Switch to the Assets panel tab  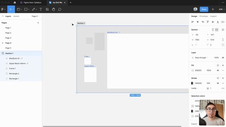point(16,16)
